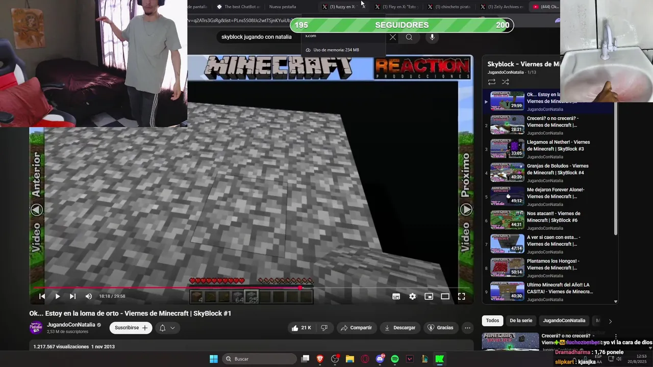Open 'Nos atacan!!' SkyBlock #6

coord(548,220)
